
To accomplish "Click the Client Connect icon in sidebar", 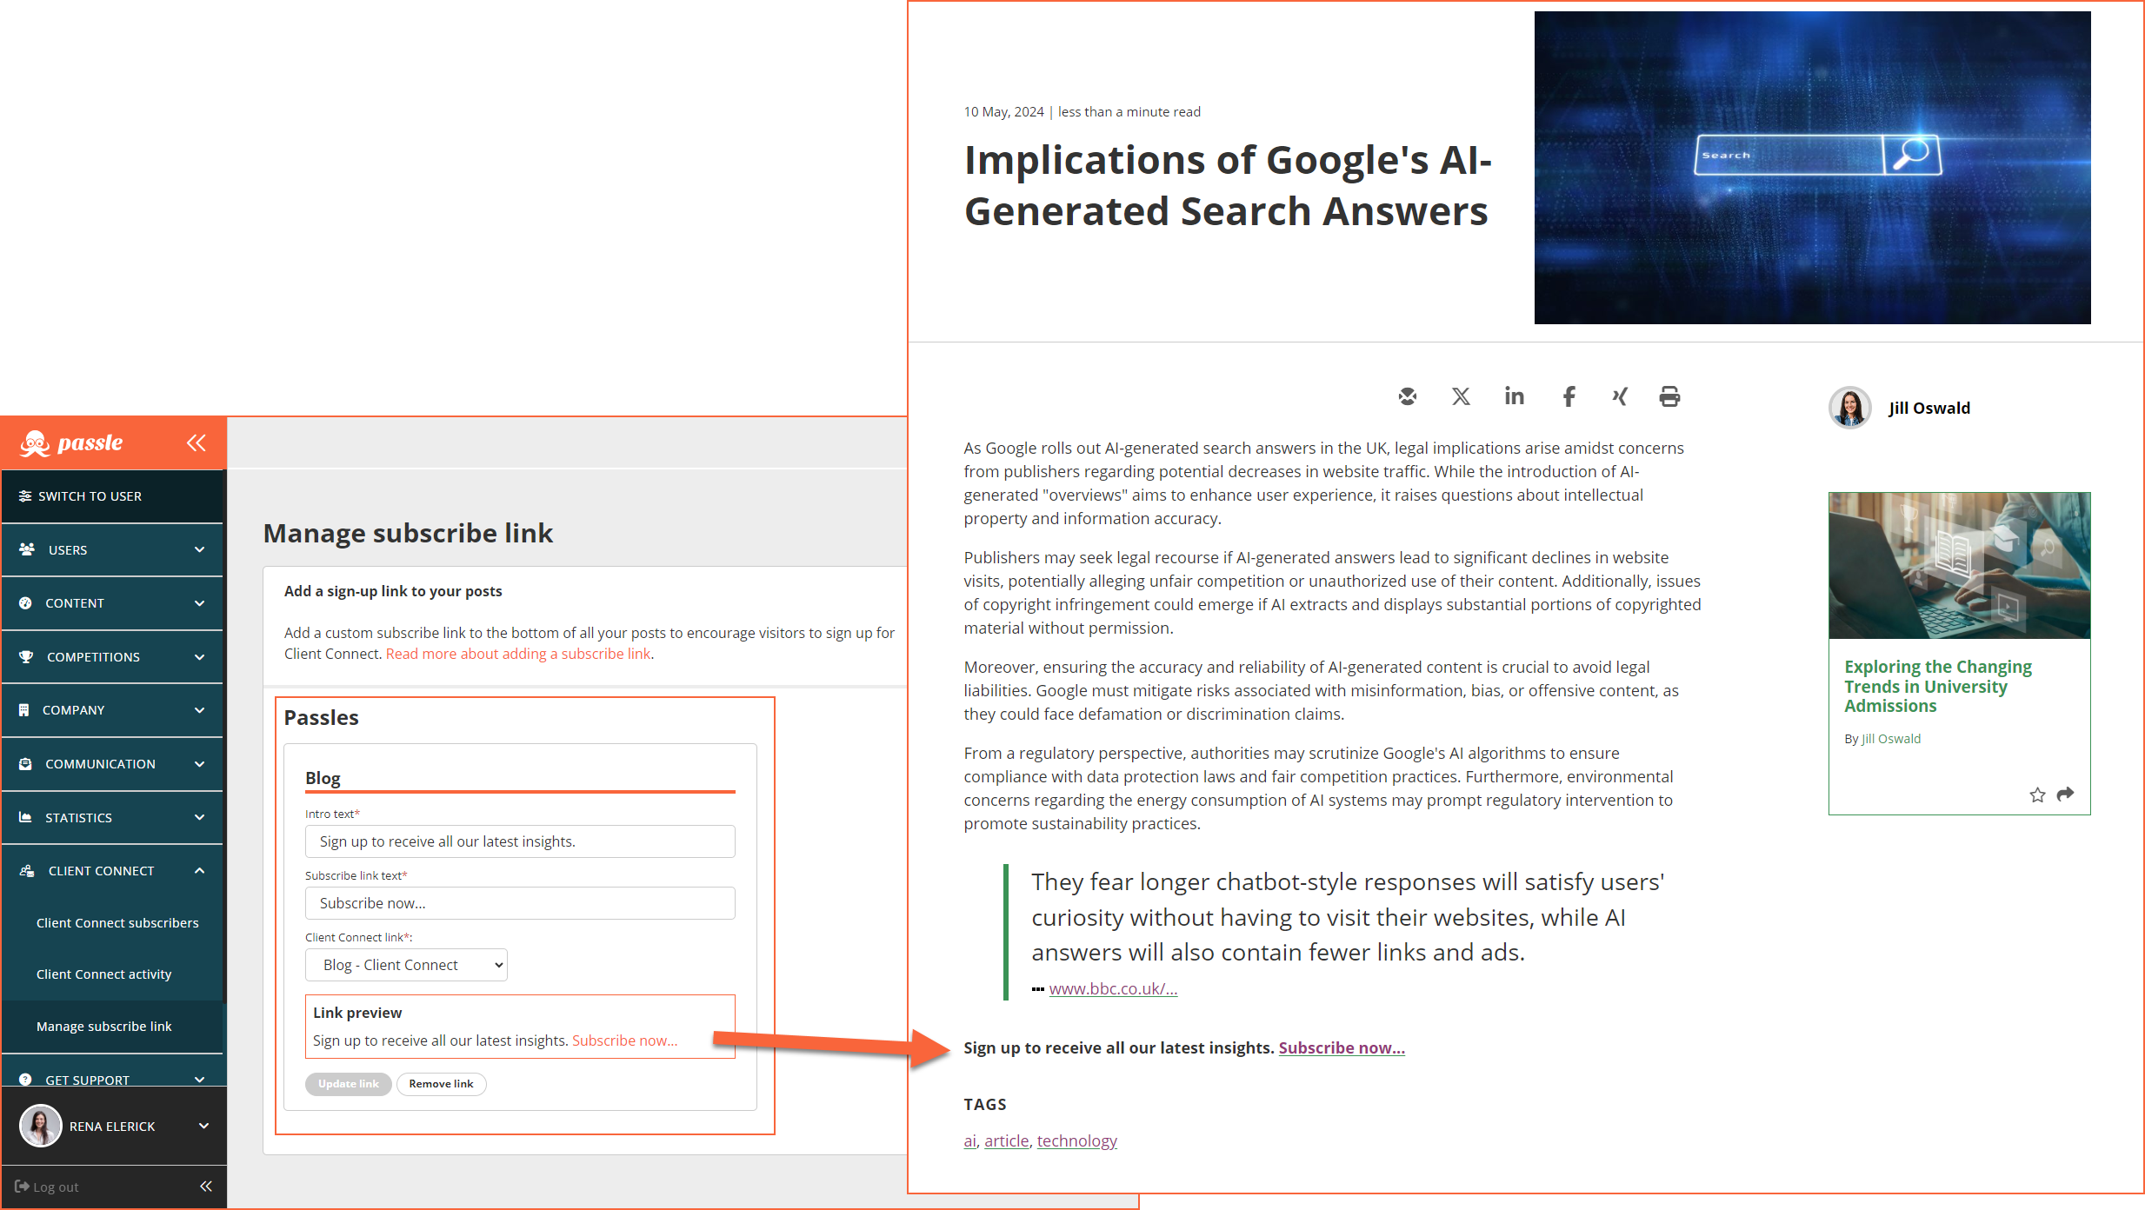I will 27,871.
